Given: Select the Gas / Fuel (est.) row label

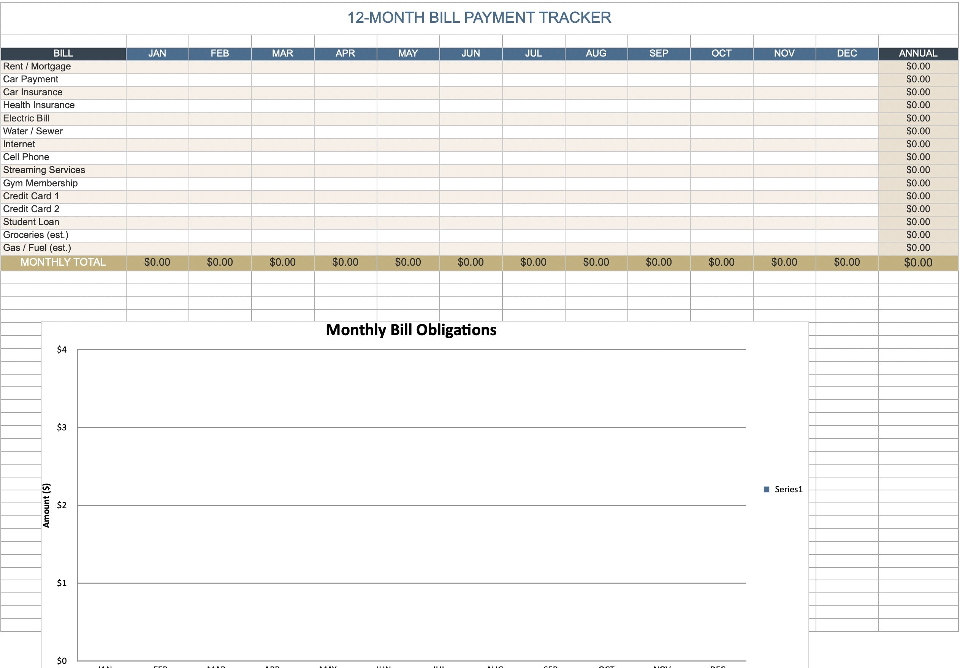Looking at the screenshot, I should tap(37, 248).
